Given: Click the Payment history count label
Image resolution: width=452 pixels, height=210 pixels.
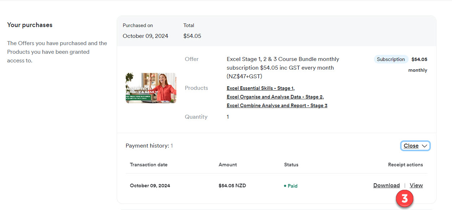Looking at the screenshot, I should 149,146.
